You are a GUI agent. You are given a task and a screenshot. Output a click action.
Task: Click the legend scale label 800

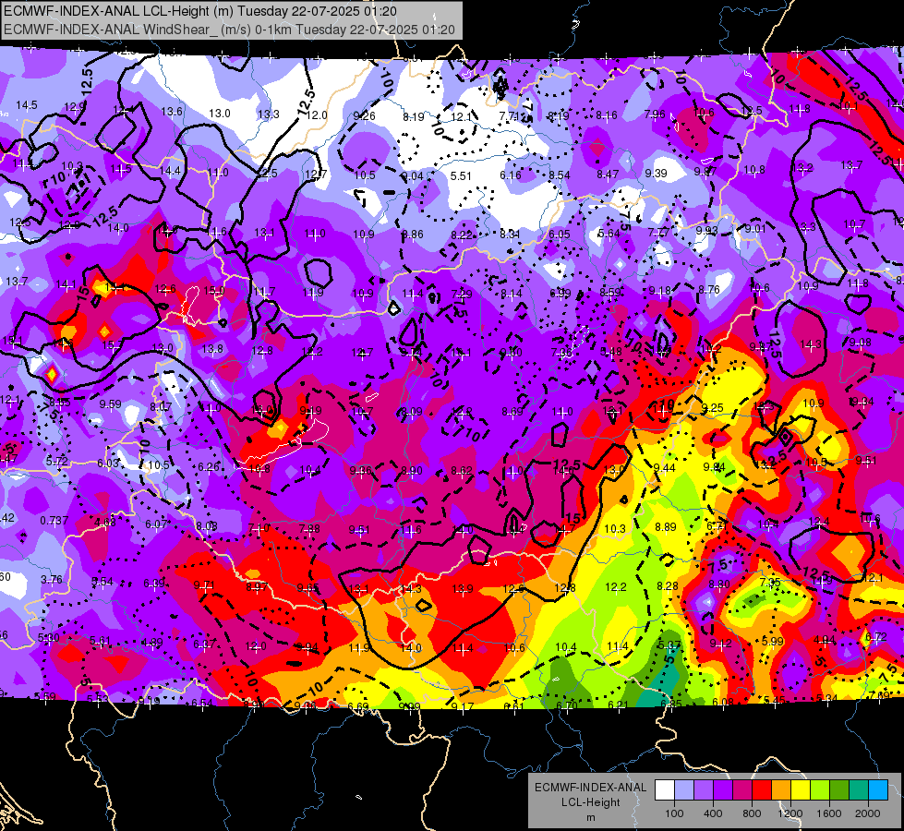[752, 813]
